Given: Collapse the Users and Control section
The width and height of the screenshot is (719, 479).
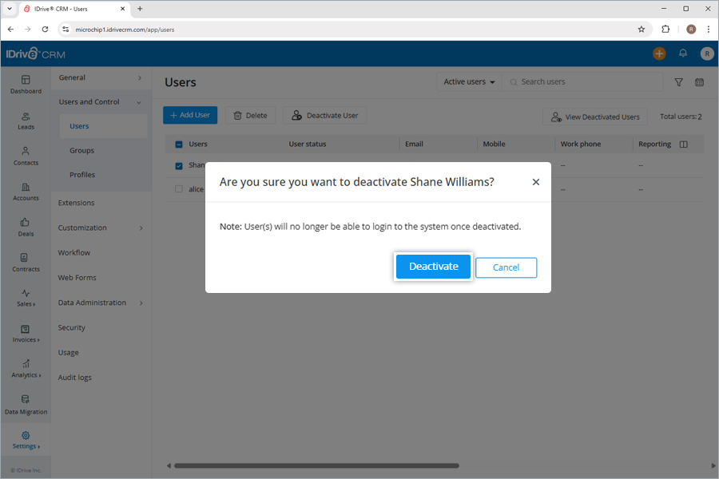Looking at the screenshot, I should coord(90,102).
